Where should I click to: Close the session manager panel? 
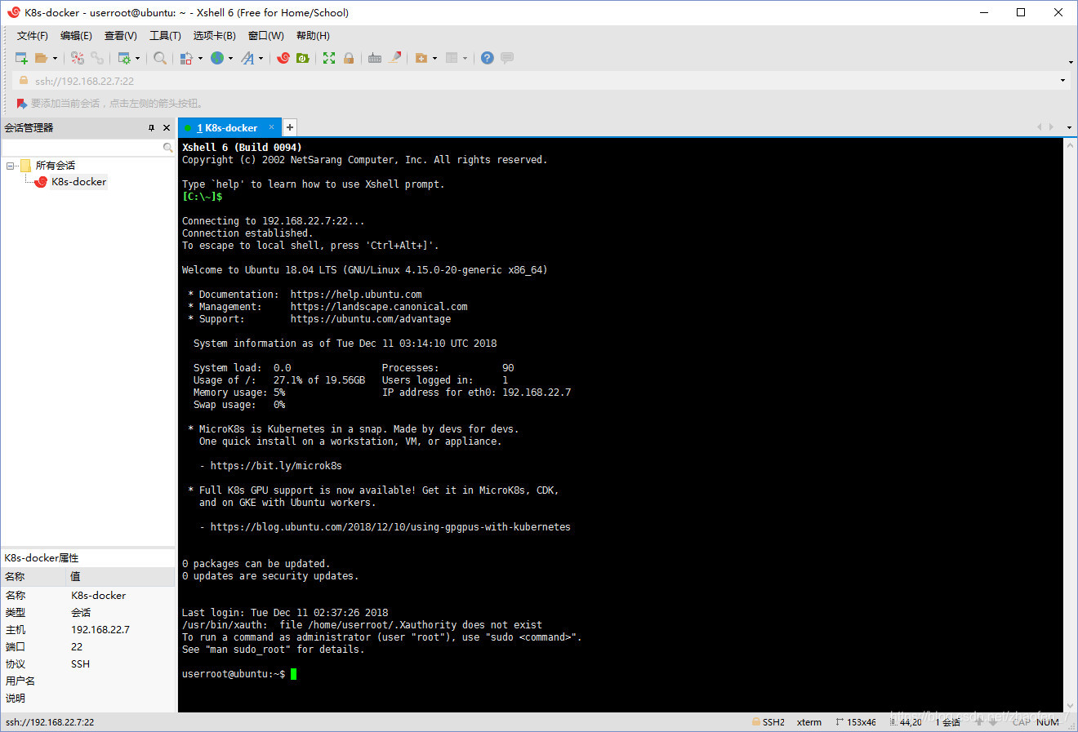(167, 128)
